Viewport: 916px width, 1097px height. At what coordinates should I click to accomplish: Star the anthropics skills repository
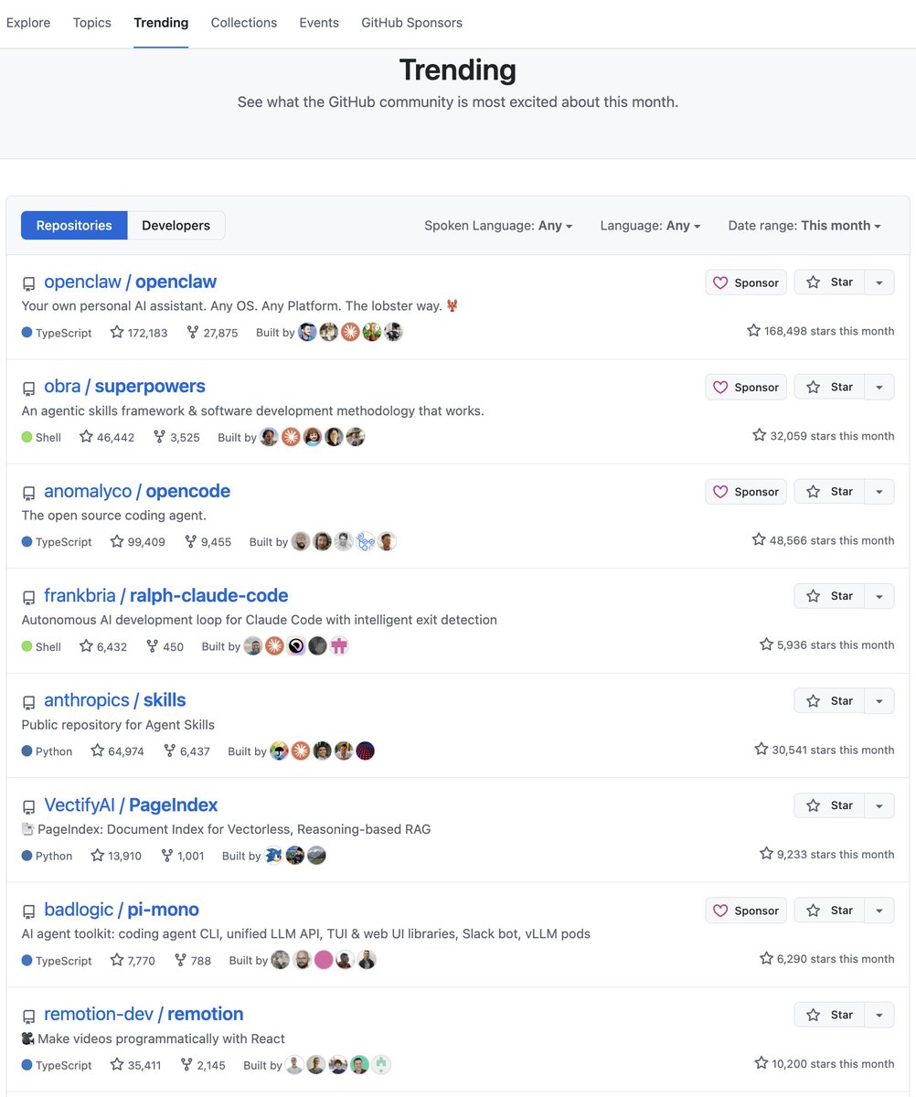(x=829, y=701)
